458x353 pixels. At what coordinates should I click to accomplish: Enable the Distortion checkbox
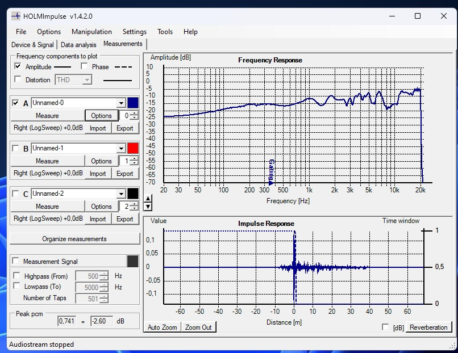click(x=18, y=79)
